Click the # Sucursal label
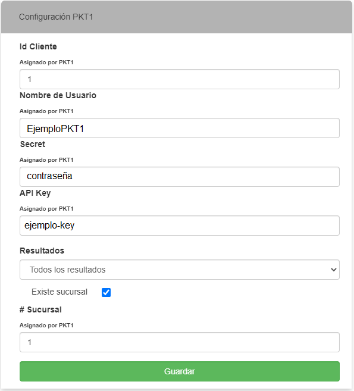Screen dimensions: 354x391 click(40, 309)
